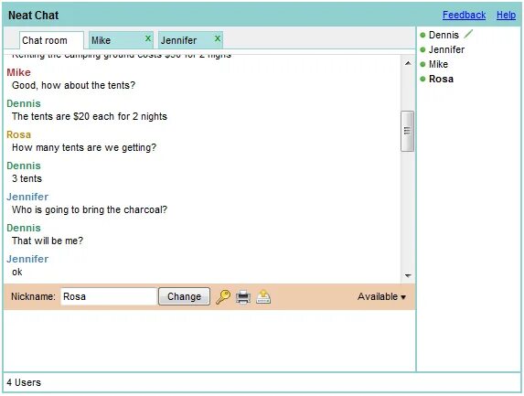
Task: Open the Help link
Action: click(506, 15)
